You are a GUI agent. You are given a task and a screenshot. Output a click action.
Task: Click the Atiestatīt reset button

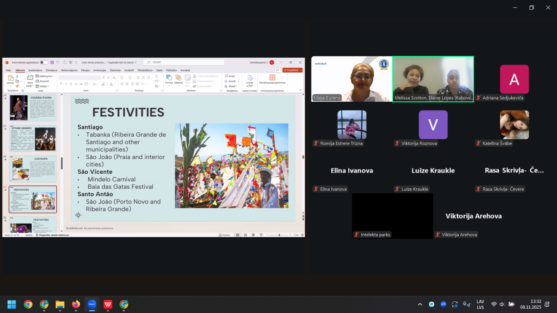42,81
